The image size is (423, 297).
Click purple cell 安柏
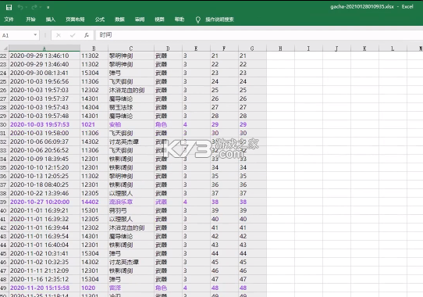pos(131,124)
